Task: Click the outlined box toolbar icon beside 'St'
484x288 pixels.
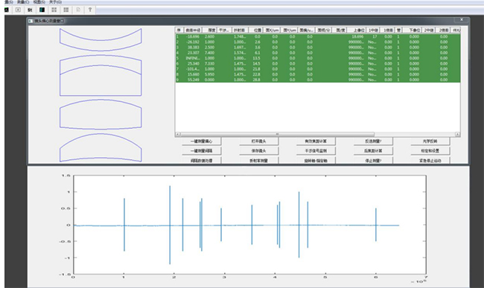Action: (18, 10)
